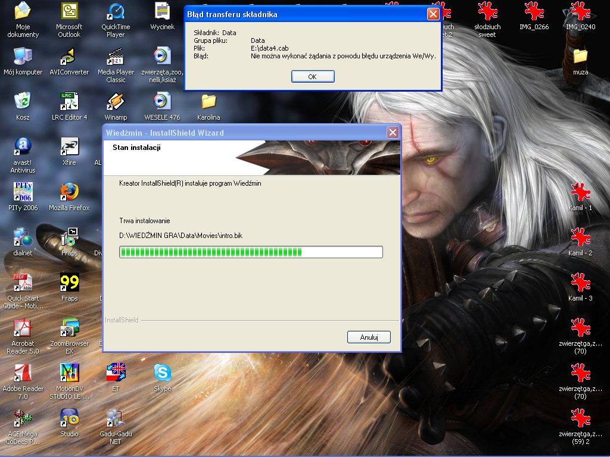Click the green installation progress bar
The image size is (610, 457).
[x=251, y=252]
